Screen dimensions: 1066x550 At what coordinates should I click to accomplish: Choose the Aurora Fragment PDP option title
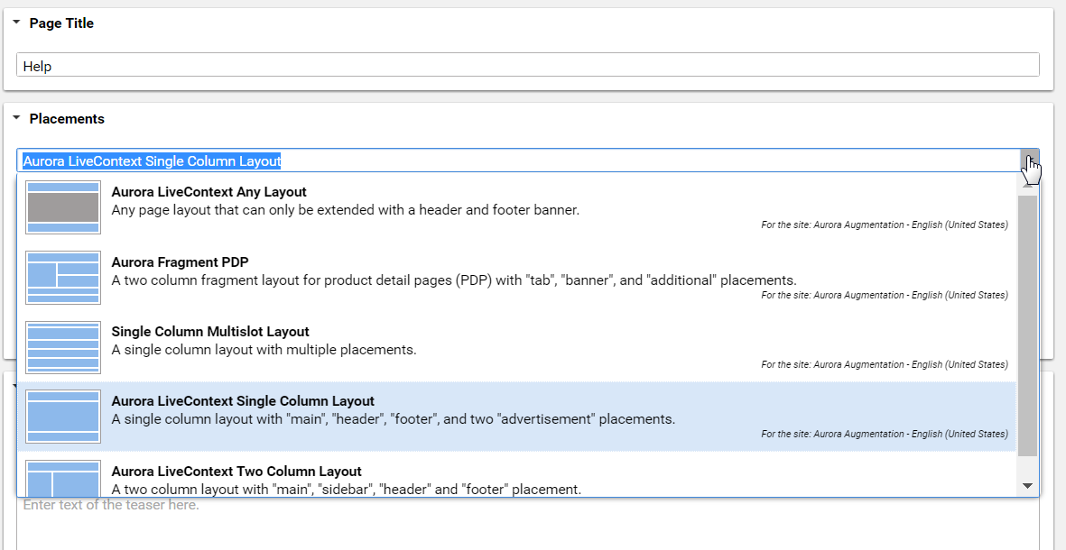[180, 262]
